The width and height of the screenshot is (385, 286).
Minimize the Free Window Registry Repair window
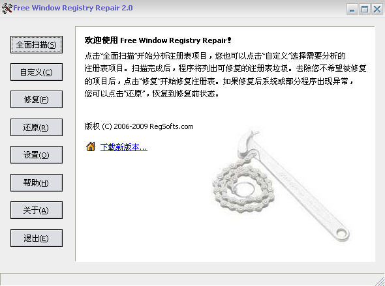pyautogui.click(x=352, y=9)
